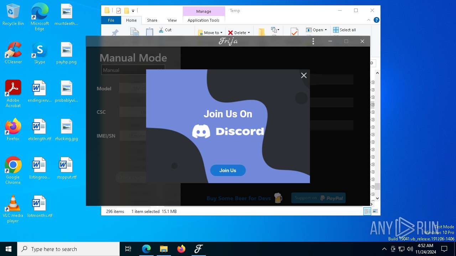Close the Join Us On Discord popup
456x256 pixels.
tap(304, 75)
